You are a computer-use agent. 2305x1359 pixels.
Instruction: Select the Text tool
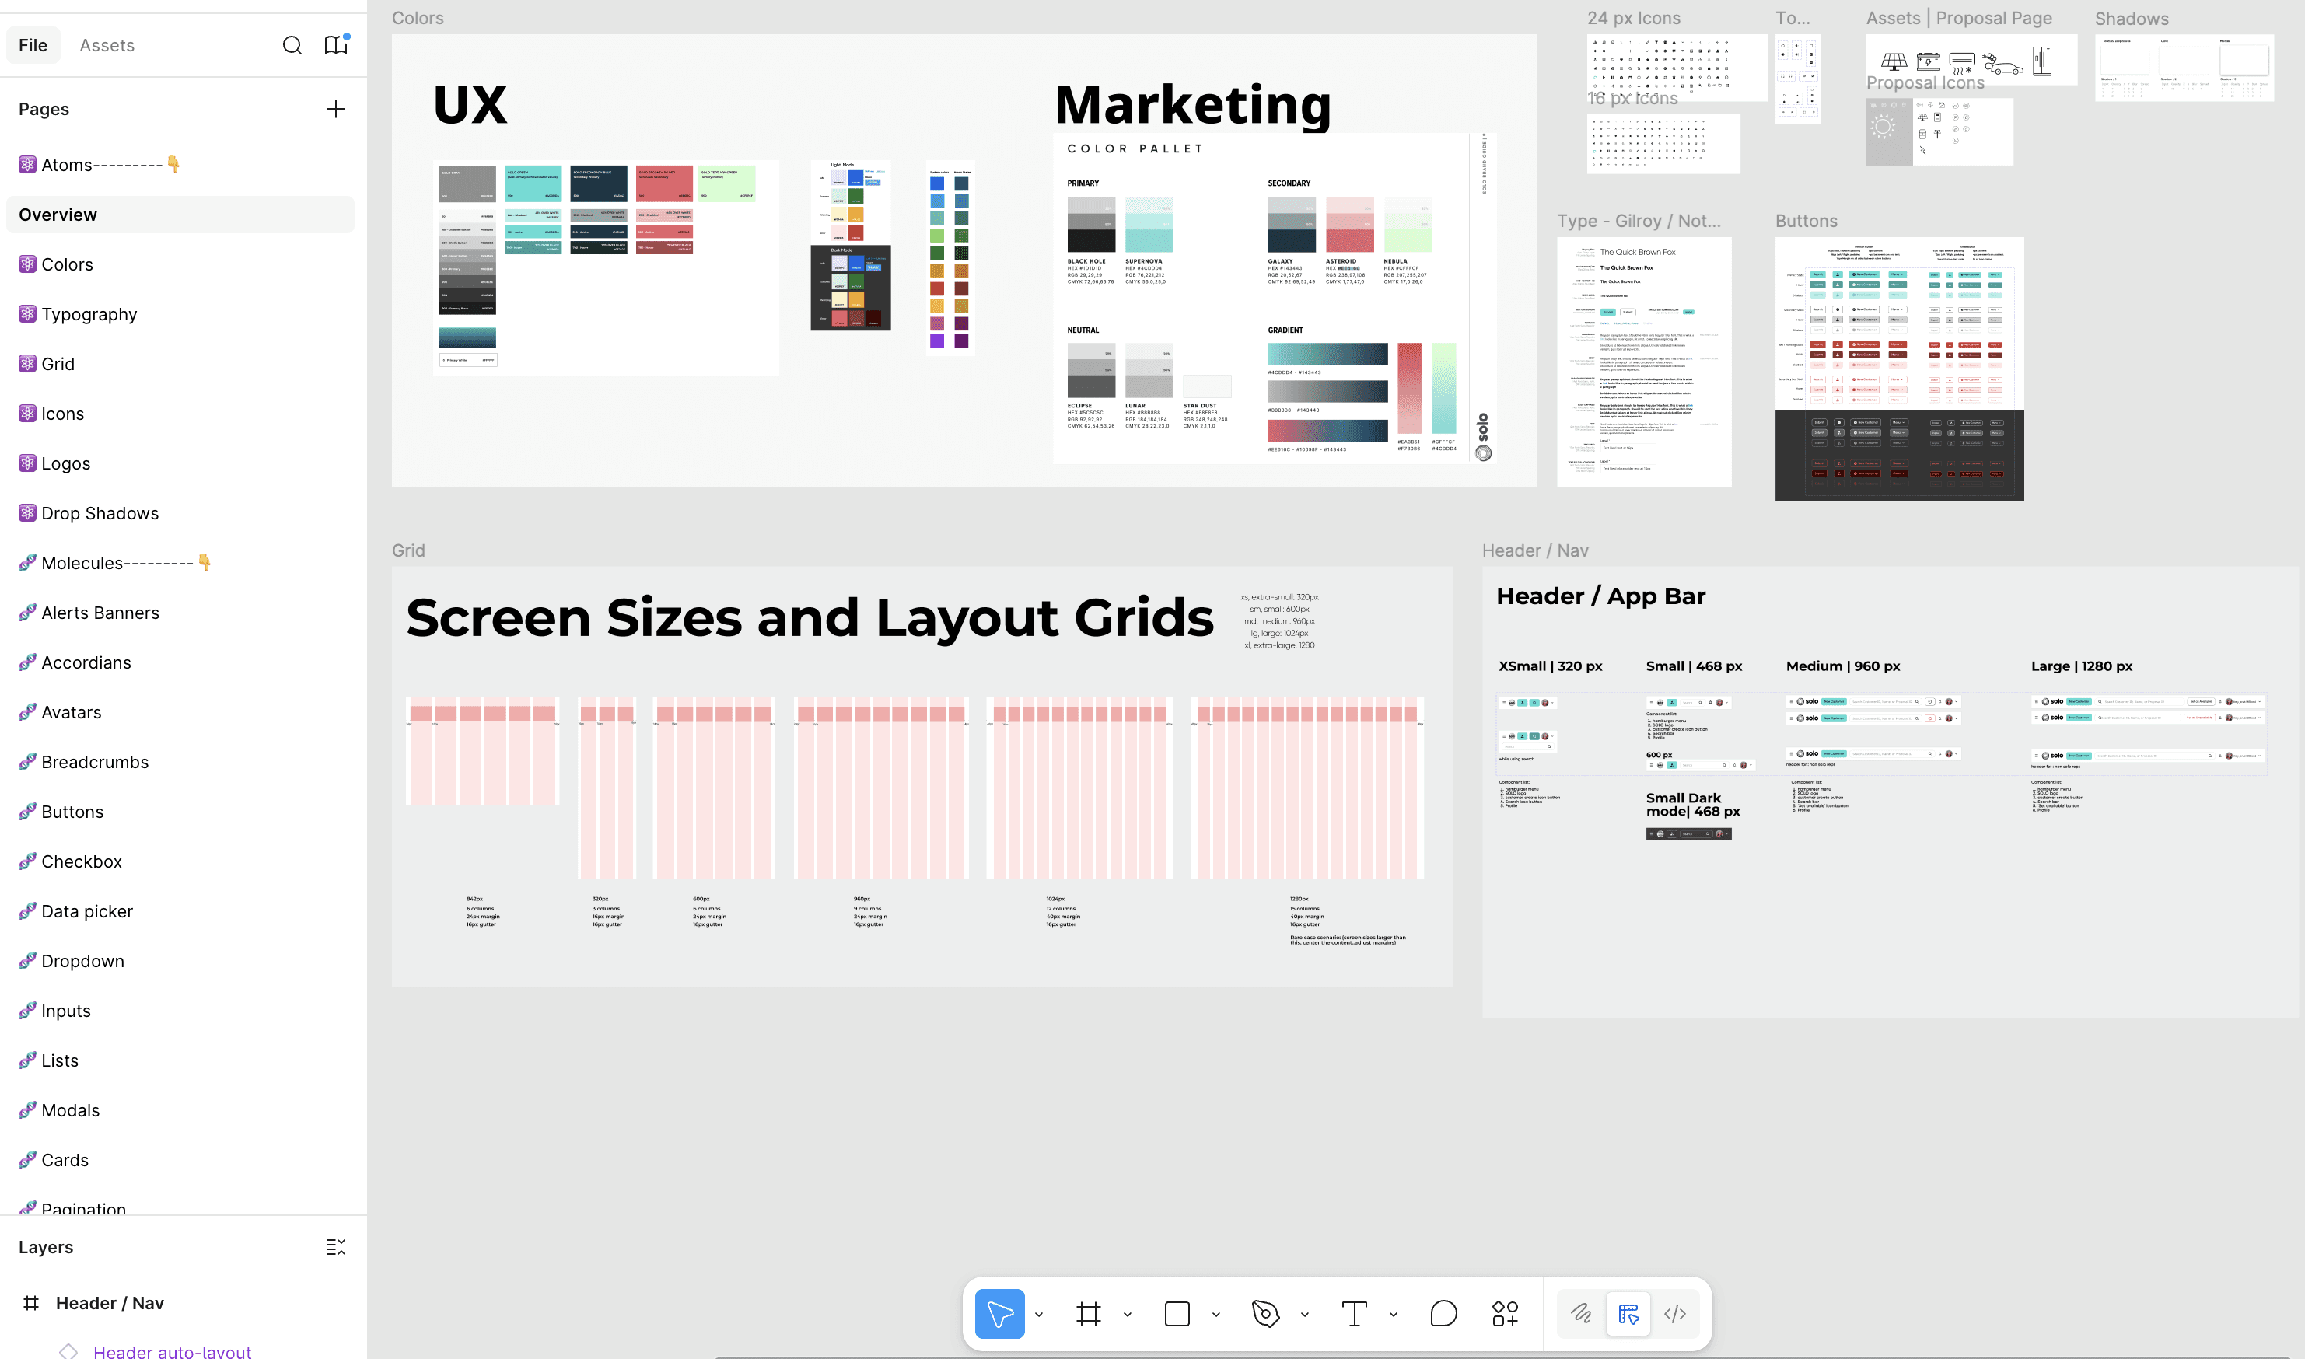coord(1355,1314)
